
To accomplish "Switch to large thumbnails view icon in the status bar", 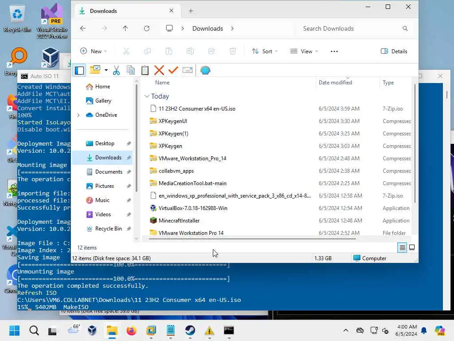I will (x=412, y=247).
